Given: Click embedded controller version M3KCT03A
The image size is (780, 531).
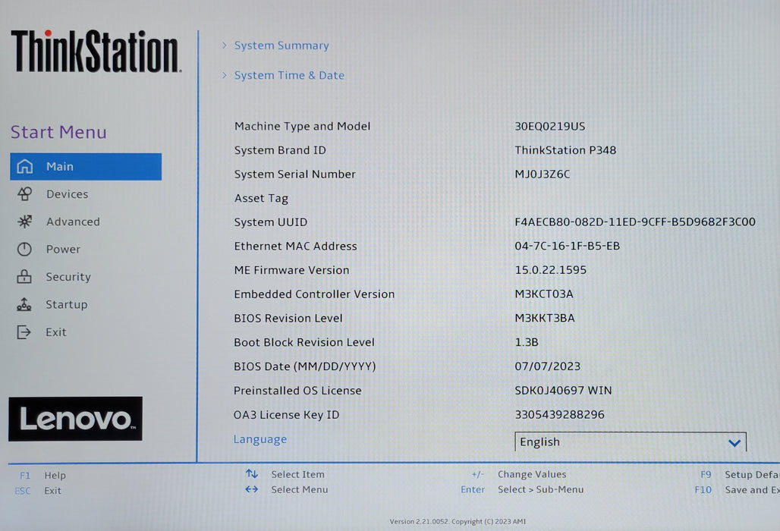Looking at the screenshot, I should pyautogui.click(x=544, y=294).
